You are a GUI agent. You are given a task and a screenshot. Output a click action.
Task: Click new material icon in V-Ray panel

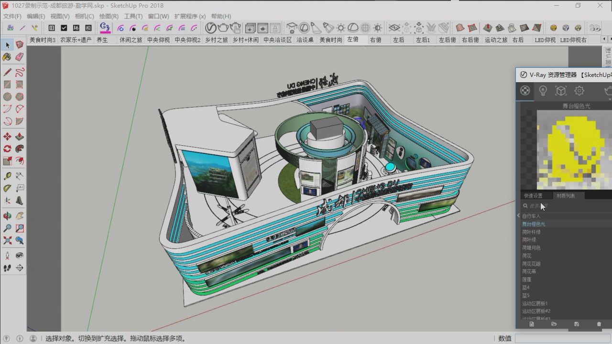(531, 324)
